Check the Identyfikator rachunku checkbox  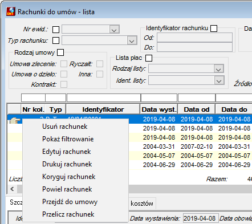pos(214,28)
